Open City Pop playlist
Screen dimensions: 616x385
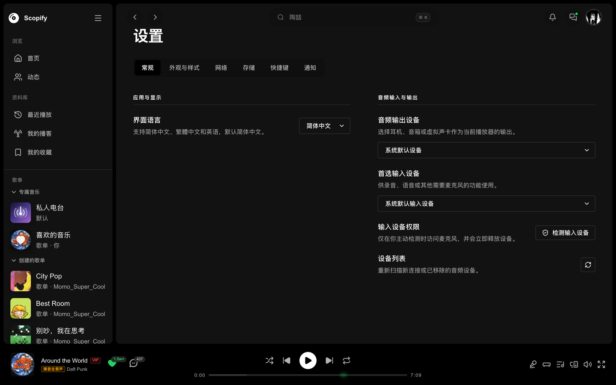58,281
